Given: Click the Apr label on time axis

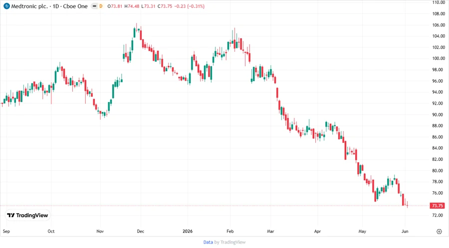Looking at the screenshot, I should click(x=317, y=231).
